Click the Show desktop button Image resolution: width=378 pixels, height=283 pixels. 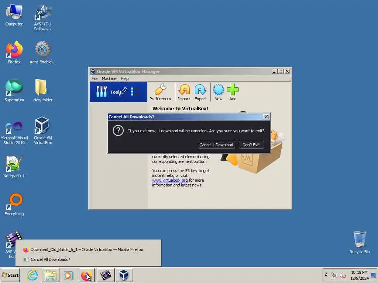coord(374,275)
